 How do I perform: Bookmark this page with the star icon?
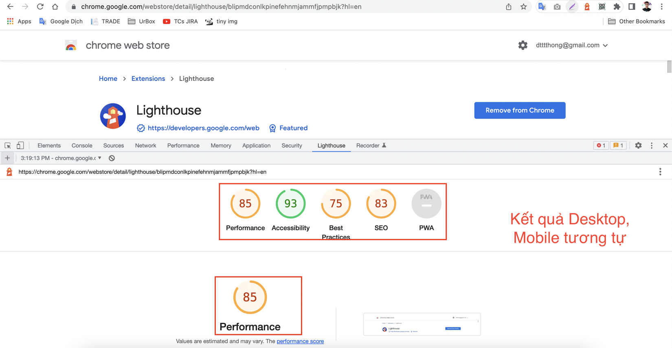click(523, 7)
